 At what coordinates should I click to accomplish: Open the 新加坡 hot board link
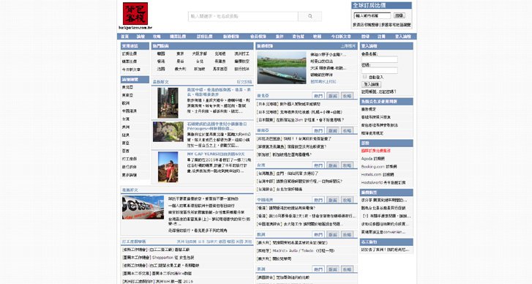click(200, 69)
